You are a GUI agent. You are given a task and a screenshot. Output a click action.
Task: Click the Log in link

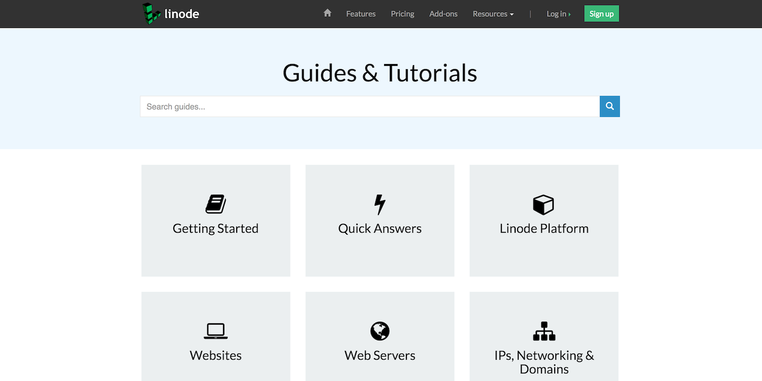pos(556,14)
